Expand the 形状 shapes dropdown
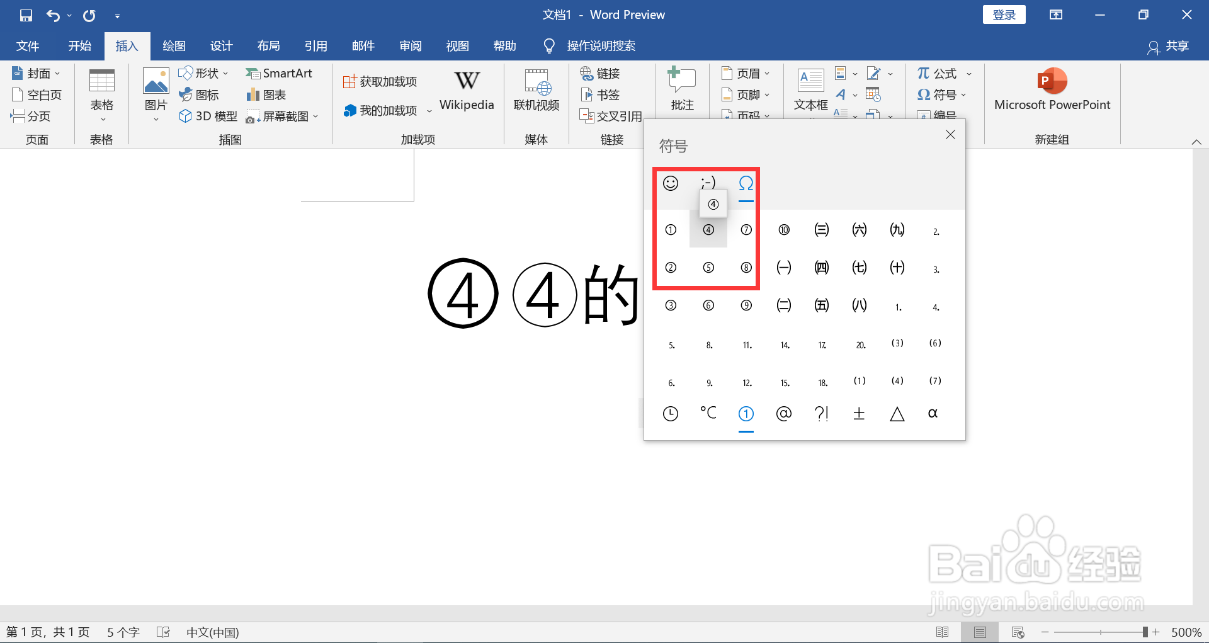Screen dimensions: 1209x643 (225, 73)
